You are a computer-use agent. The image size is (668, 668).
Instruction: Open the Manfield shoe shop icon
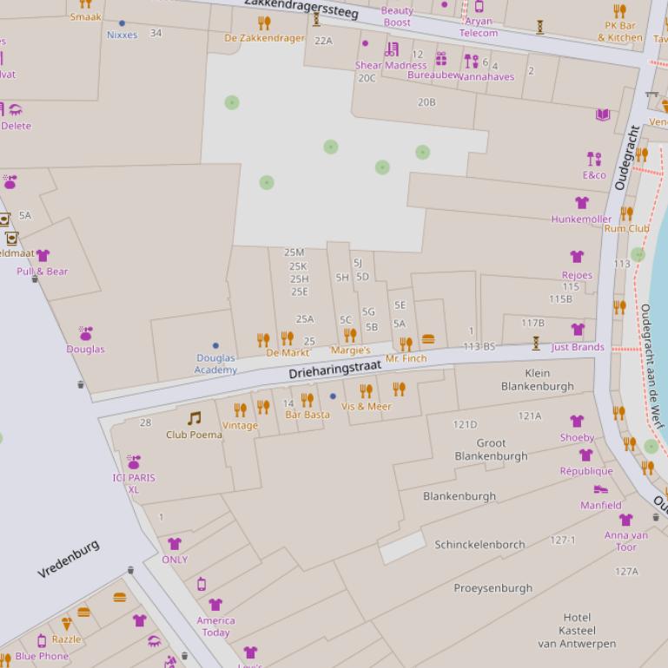tap(600, 490)
